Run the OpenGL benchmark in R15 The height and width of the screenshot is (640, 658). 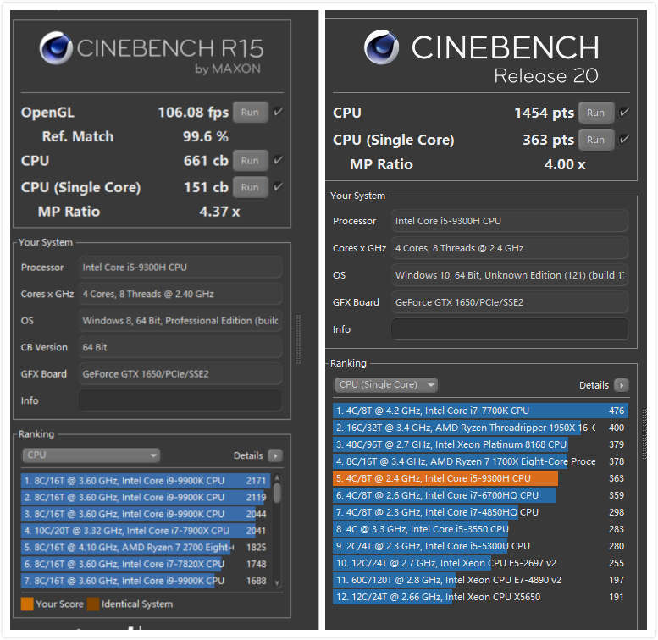[x=250, y=113]
